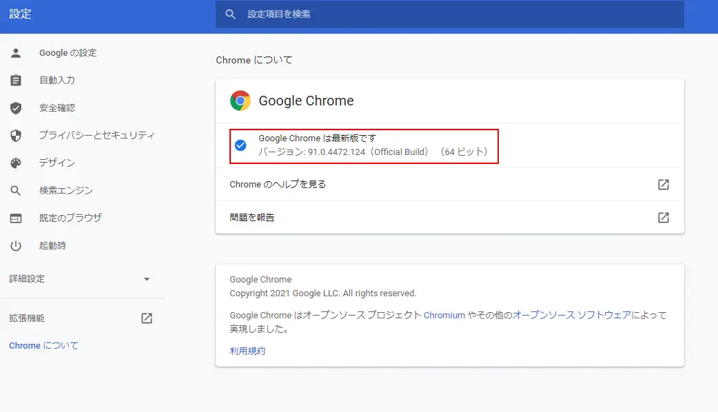Click the blue checkmark update status icon

point(240,145)
